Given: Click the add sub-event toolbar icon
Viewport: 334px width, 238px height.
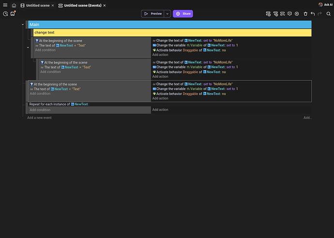Looking at the screenshot, I should point(275,14).
